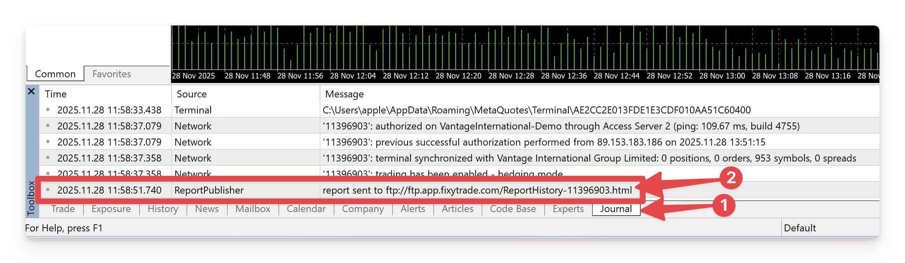Open the Calendar tab

click(x=306, y=209)
